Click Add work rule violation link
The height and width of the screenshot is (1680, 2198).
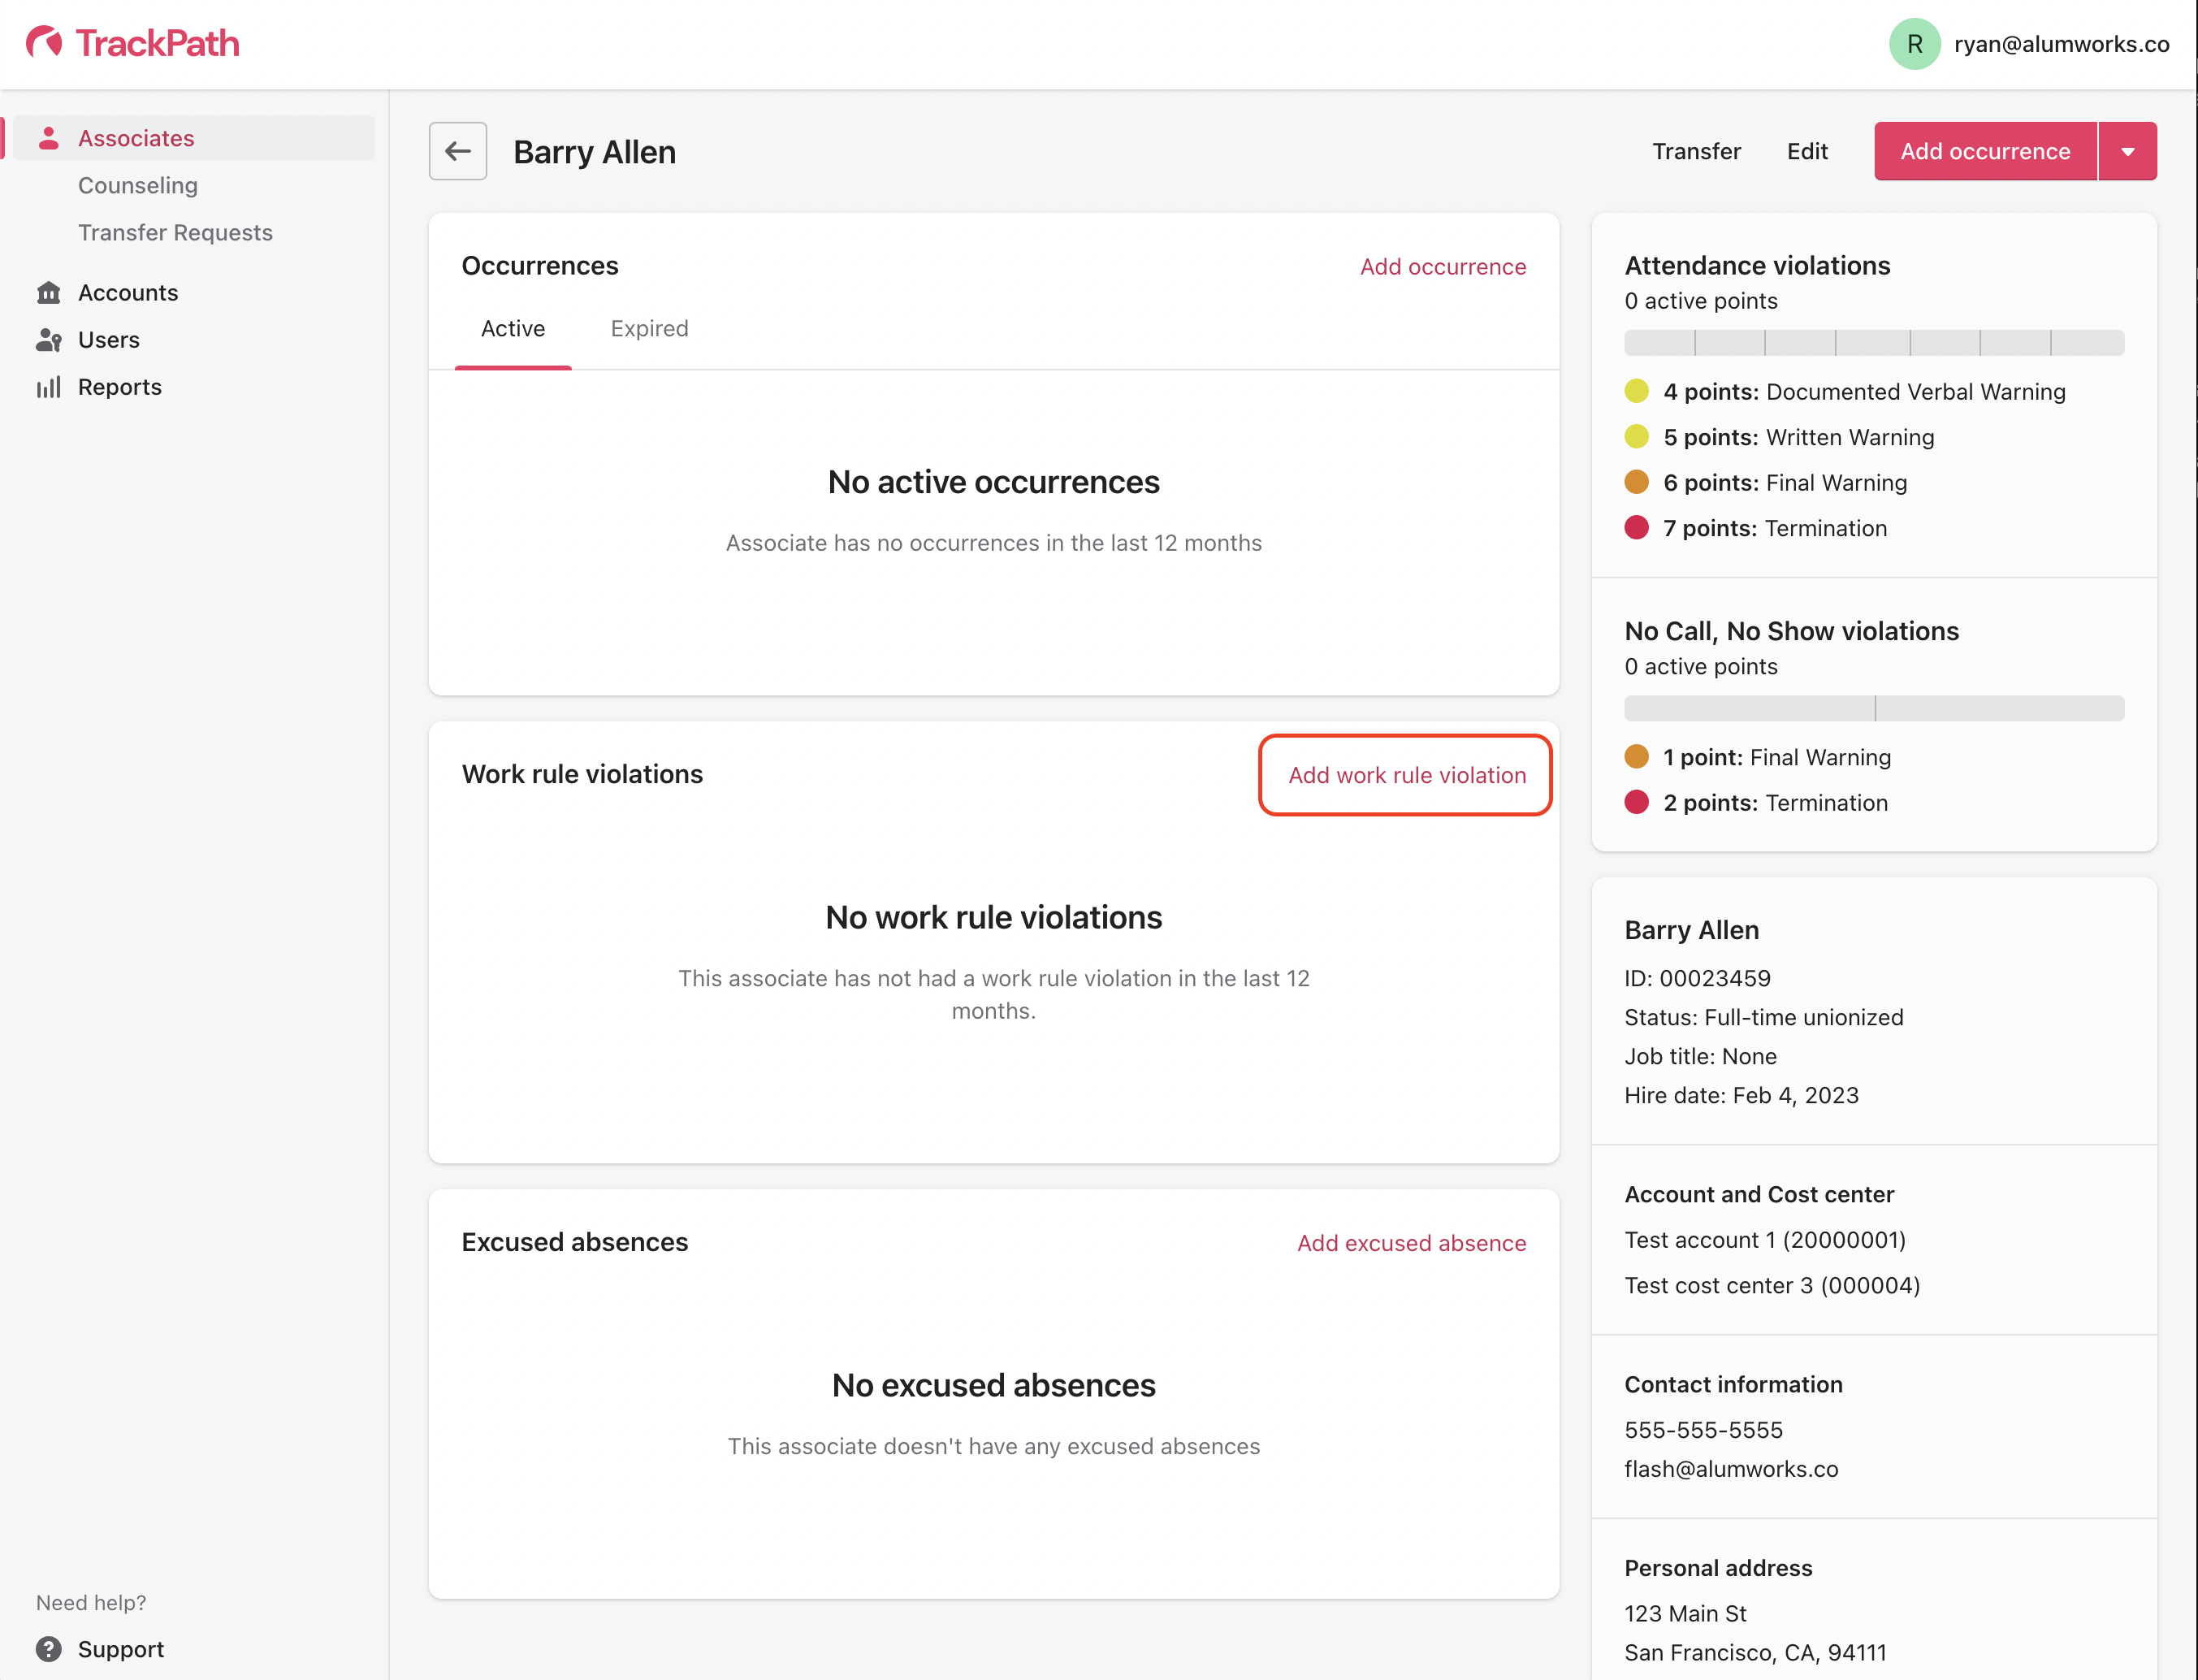click(x=1406, y=775)
